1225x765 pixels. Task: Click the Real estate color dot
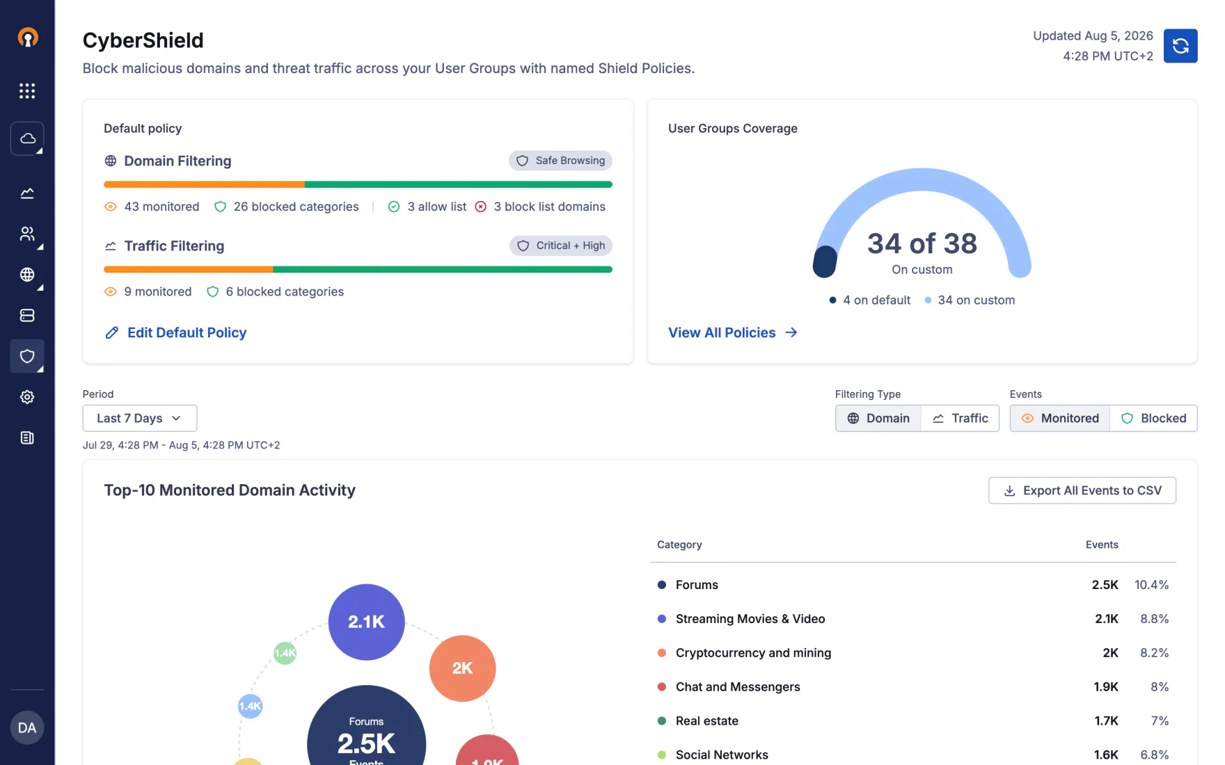click(x=662, y=721)
